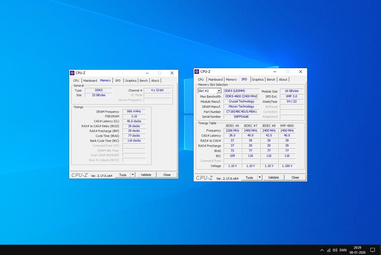Show hidden system tray icons
The height and width of the screenshot is (255, 381).
point(322,250)
